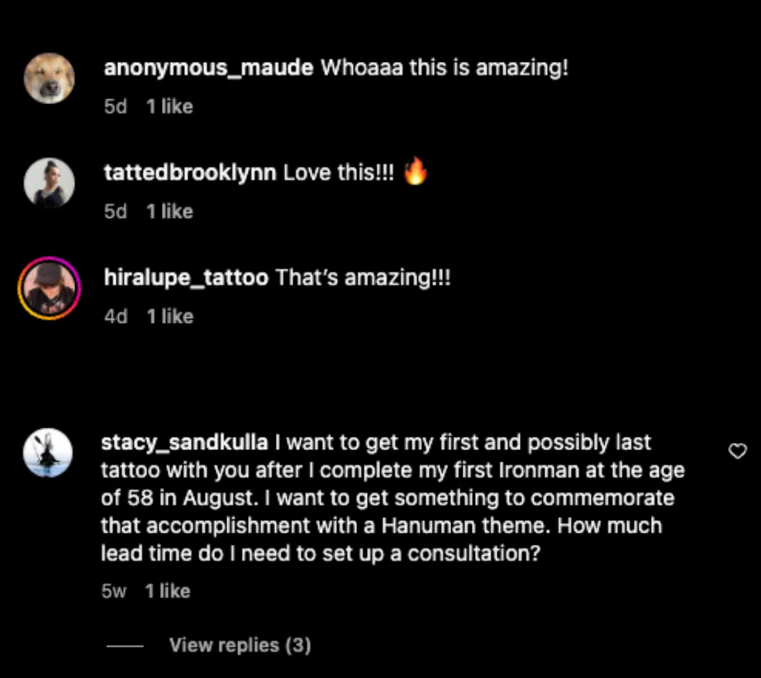761x678 pixels.
Task: Click the 5d timestamp under tattedbrooklynn's comment
Action: tap(116, 211)
